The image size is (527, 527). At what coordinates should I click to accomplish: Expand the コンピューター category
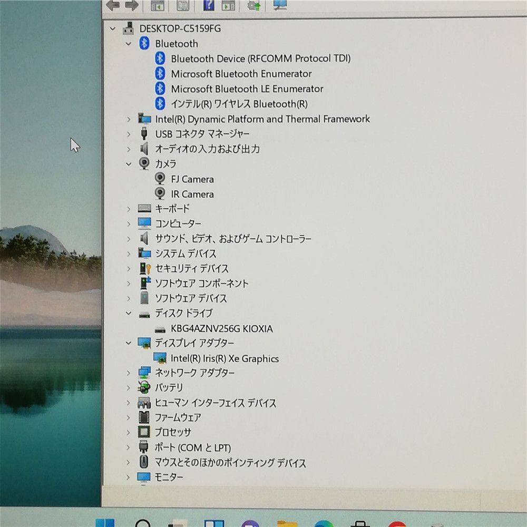point(129,224)
